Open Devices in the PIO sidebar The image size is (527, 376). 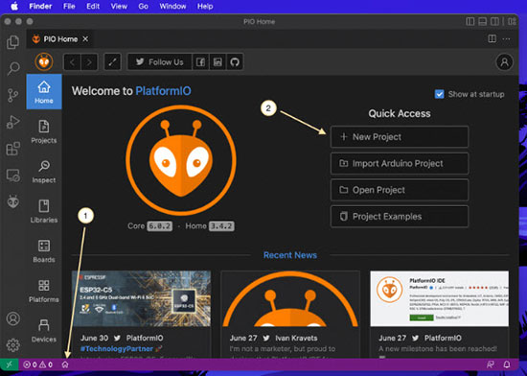tap(44, 331)
